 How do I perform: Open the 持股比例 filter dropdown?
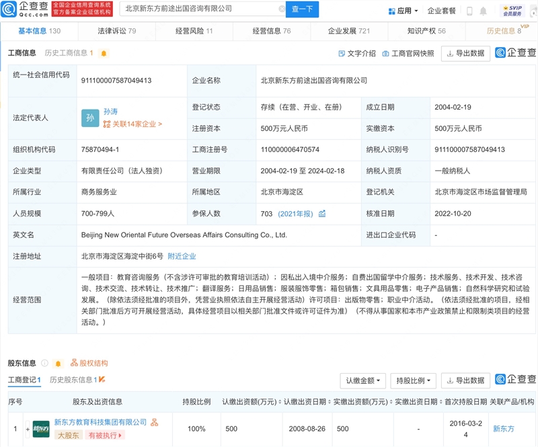click(x=413, y=381)
